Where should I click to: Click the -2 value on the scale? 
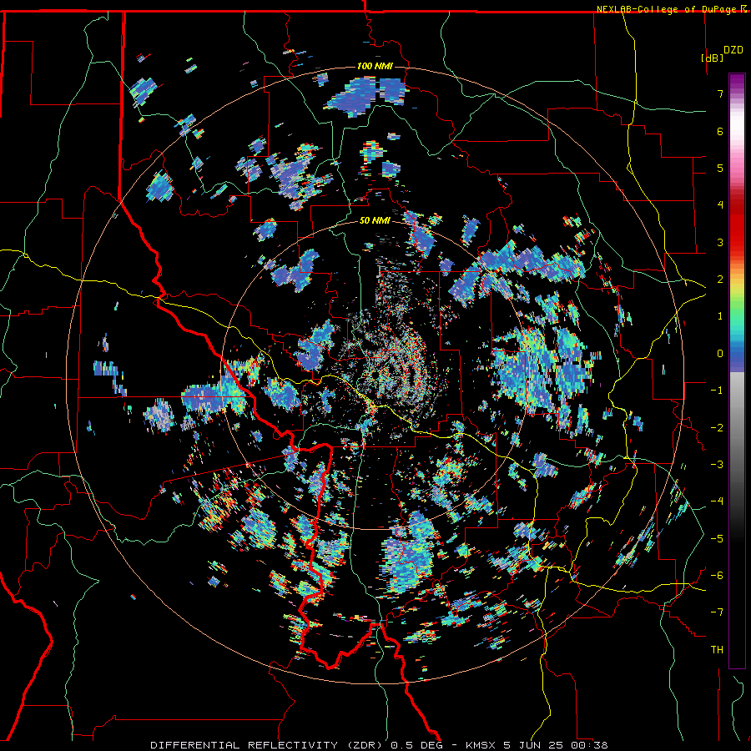coord(717,427)
